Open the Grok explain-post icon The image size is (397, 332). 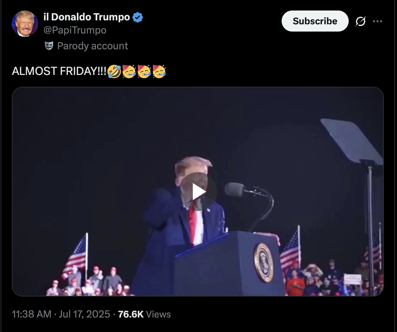pos(360,21)
